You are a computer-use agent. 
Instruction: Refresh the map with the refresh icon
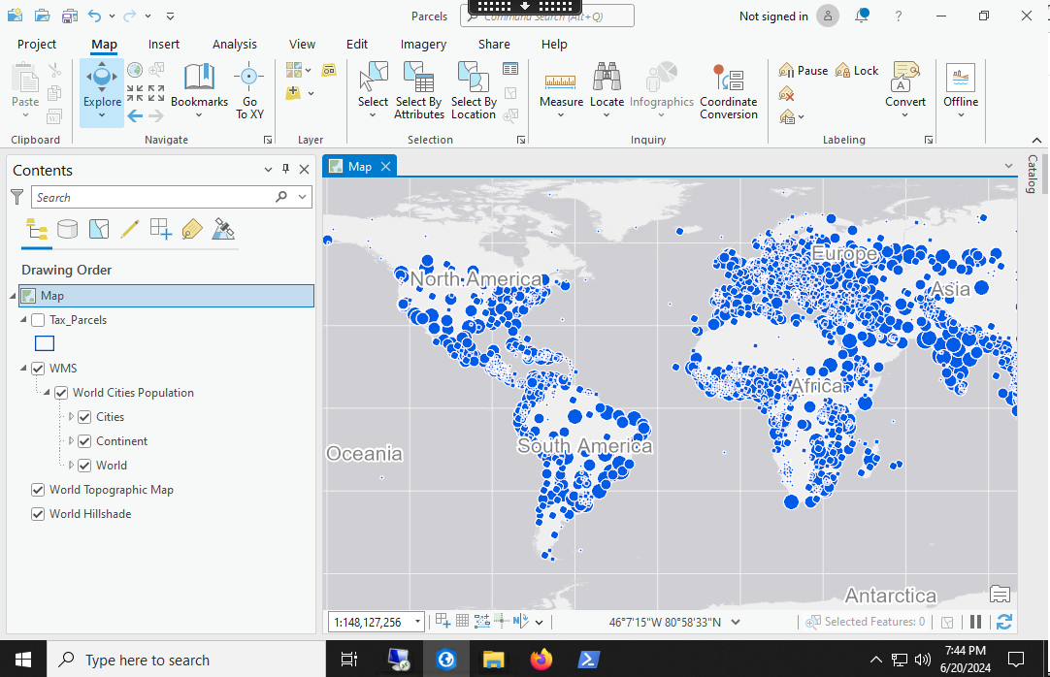click(1003, 622)
